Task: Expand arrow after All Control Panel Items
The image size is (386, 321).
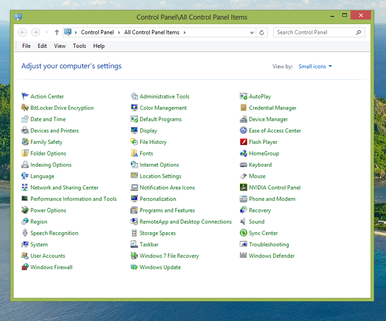Action: [185, 32]
